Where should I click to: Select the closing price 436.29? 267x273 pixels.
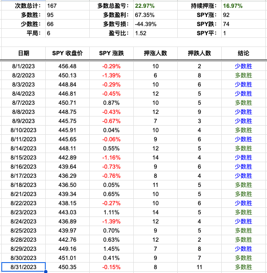(68, 176)
